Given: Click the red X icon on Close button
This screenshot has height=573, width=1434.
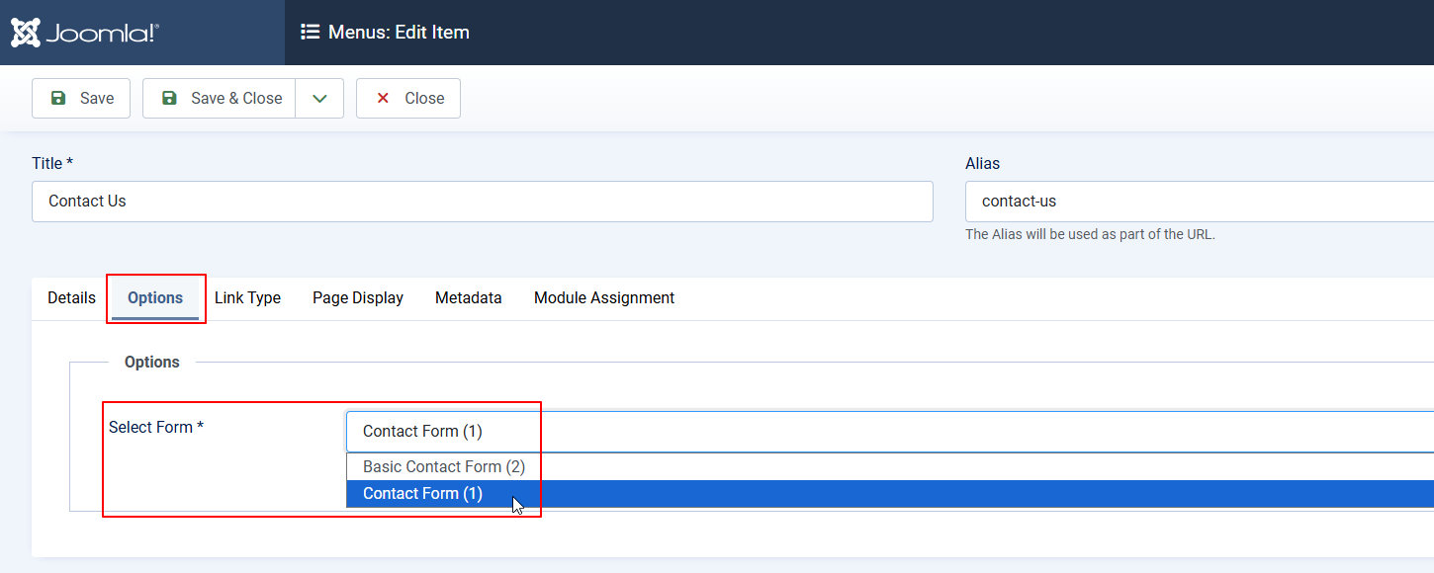Looking at the screenshot, I should coord(383,98).
